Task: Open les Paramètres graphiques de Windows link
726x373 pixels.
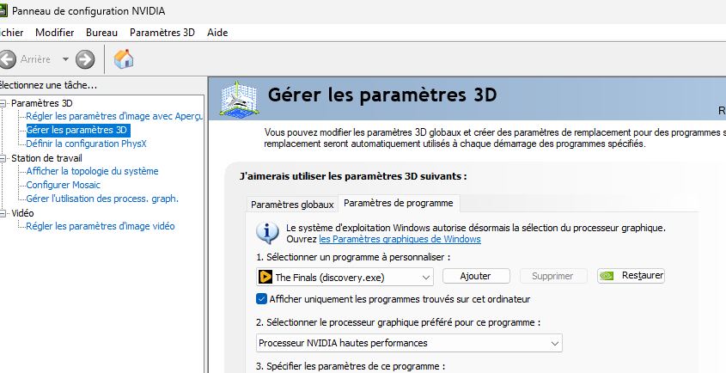Action: [400, 239]
